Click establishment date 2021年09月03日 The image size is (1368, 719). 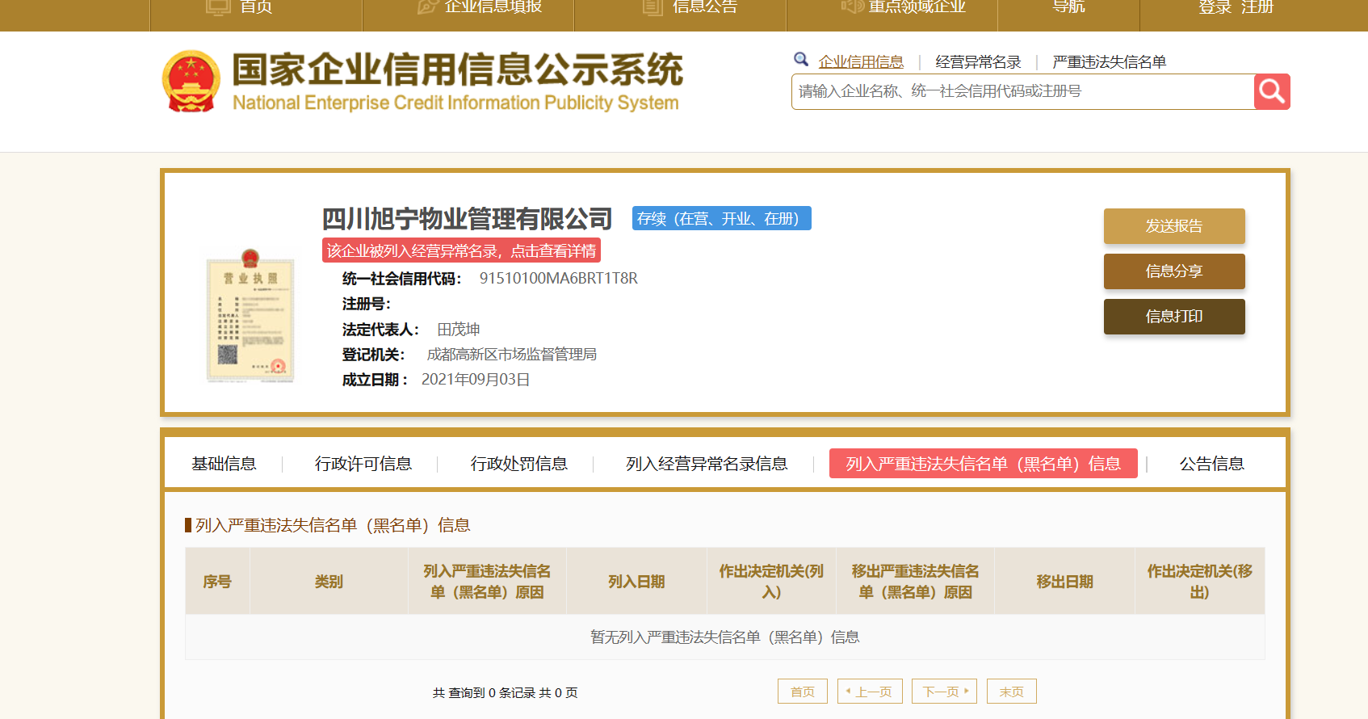click(x=476, y=379)
